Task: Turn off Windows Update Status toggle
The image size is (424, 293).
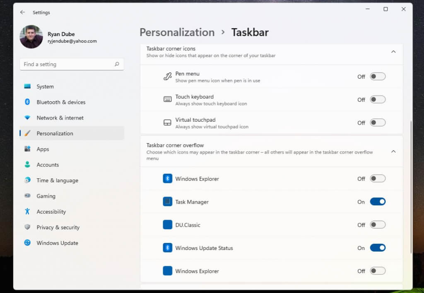Action: tap(378, 248)
